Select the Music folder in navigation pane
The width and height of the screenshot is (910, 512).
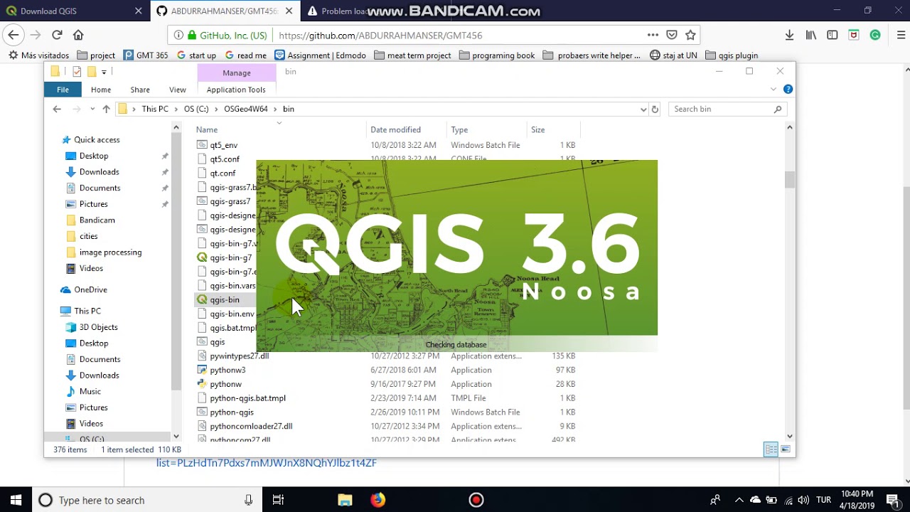pos(90,391)
